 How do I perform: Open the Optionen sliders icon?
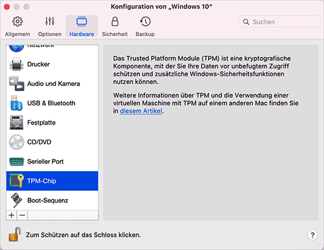[x=50, y=21]
